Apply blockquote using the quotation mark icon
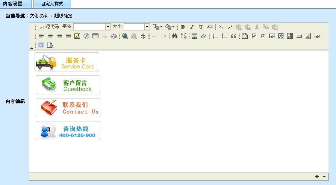 pos(233,36)
